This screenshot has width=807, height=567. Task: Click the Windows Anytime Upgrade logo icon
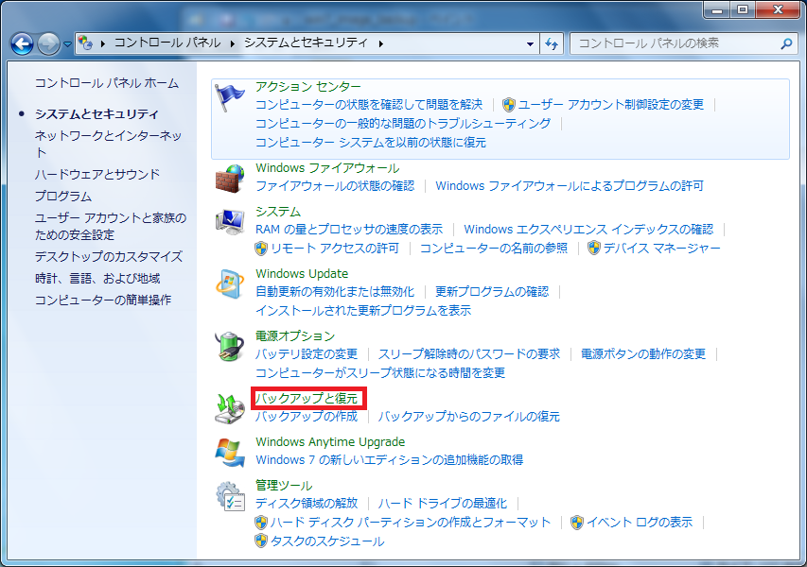point(230,453)
